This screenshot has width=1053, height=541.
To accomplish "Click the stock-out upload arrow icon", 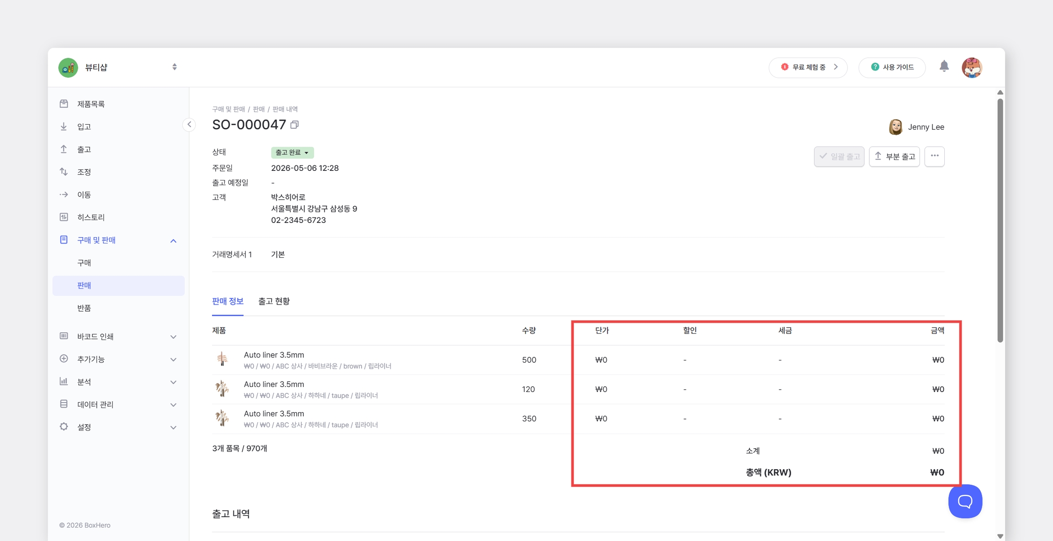I will 64,149.
